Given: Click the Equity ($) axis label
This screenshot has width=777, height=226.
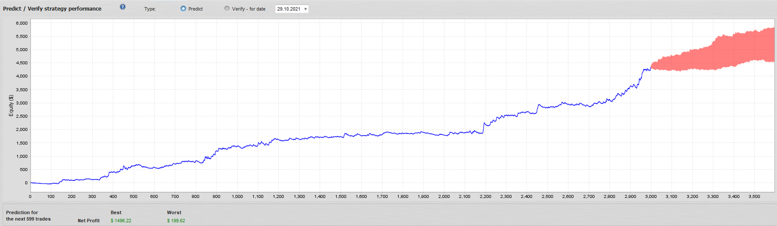Looking at the screenshot, I should point(11,105).
